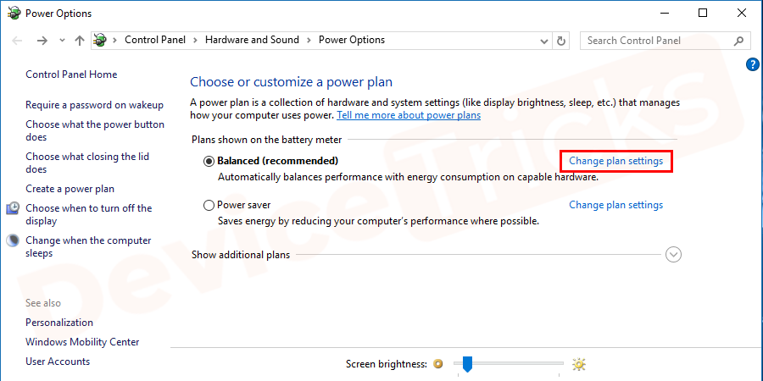Click the Screen brightness slider handle
This screenshot has height=381, width=763.
465,364
